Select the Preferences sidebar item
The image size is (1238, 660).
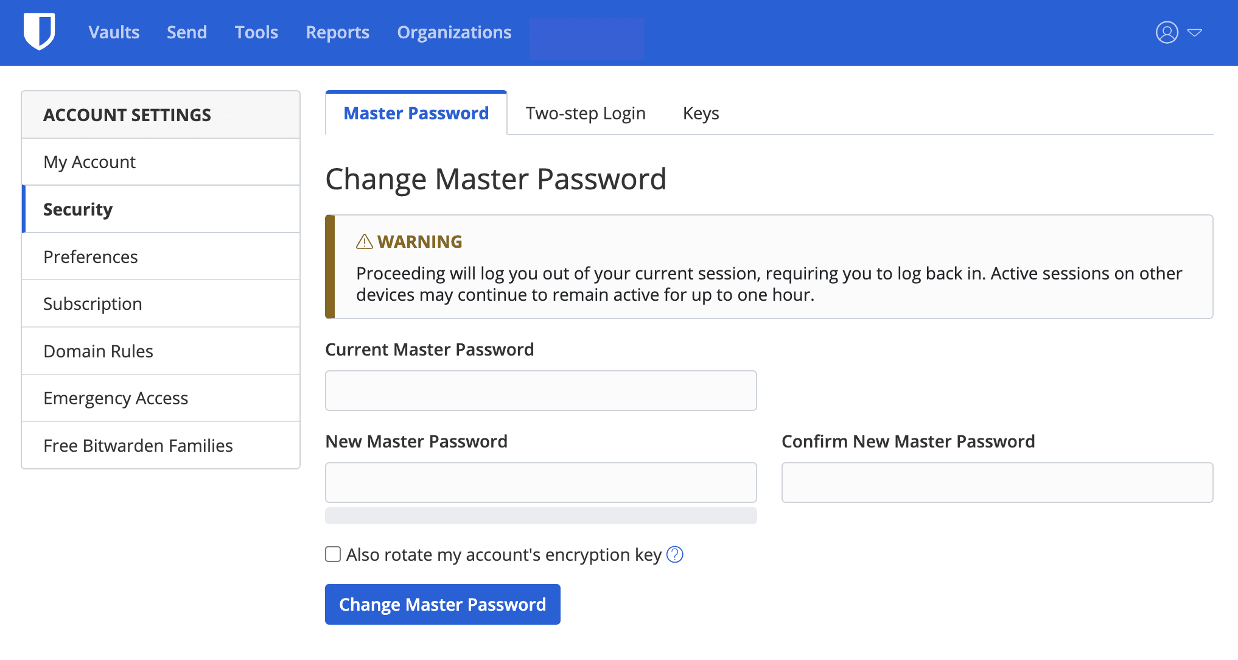[x=90, y=256]
